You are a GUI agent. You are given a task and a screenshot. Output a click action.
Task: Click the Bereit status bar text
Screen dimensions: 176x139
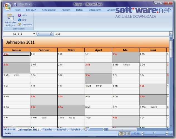point(8,133)
